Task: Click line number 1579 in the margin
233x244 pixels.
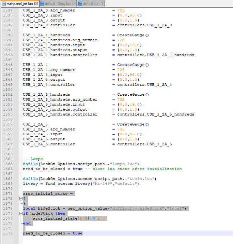Action: [8, 233]
